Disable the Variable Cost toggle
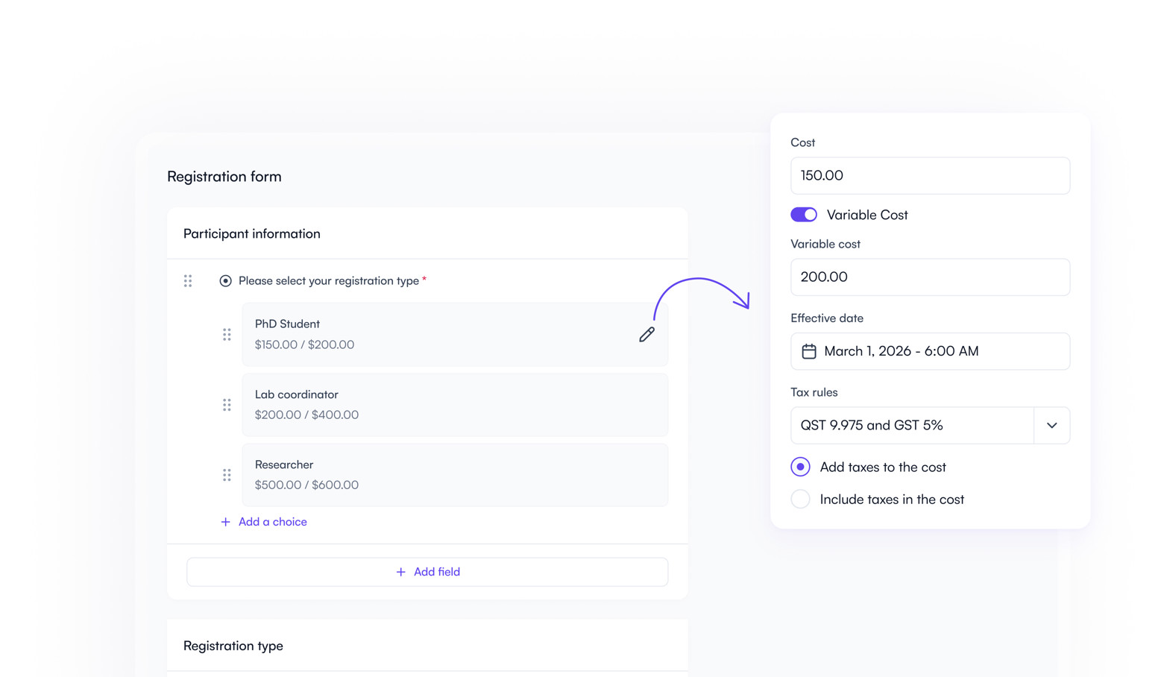Image resolution: width=1164 pixels, height=677 pixels. tap(804, 215)
